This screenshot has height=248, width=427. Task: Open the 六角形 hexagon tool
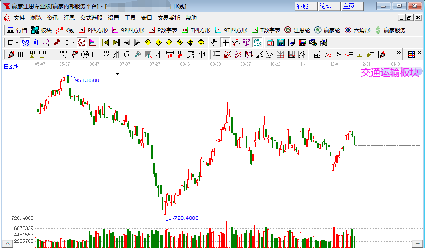click(357, 30)
